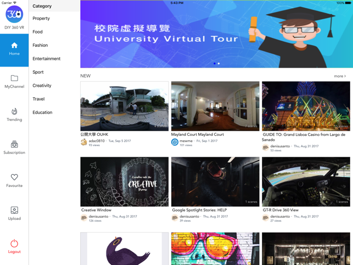Expand NEW section with more link
The width and height of the screenshot is (353, 265).
(340, 76)
